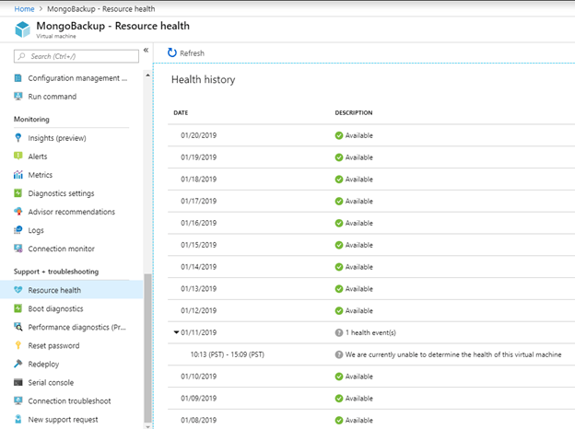Click the DESCRIPTION column header
The width and height of the screenshot is (575, 429).
354,112
